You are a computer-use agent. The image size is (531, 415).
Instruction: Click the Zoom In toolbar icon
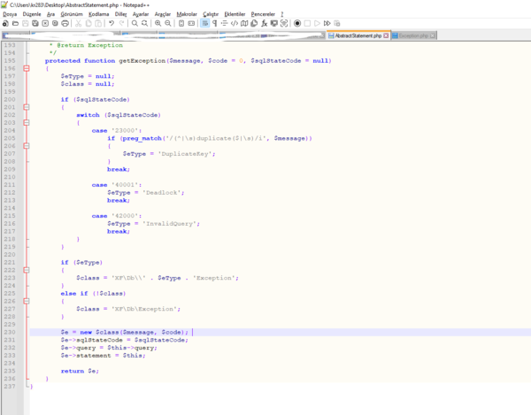click(x=158, y=23)
